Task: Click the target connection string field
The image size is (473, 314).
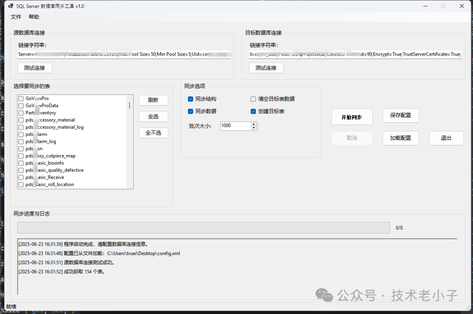Action: coord(355,55)
